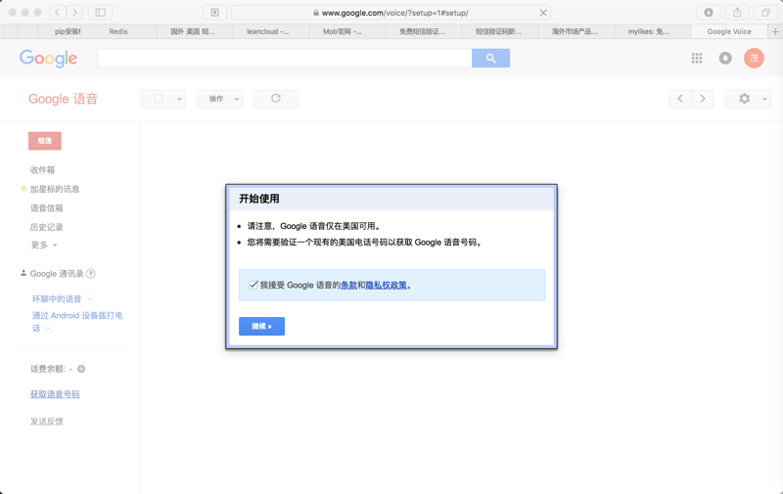Click the blue search magnifier button
783x494 pixels.
[x=491, y=59]
